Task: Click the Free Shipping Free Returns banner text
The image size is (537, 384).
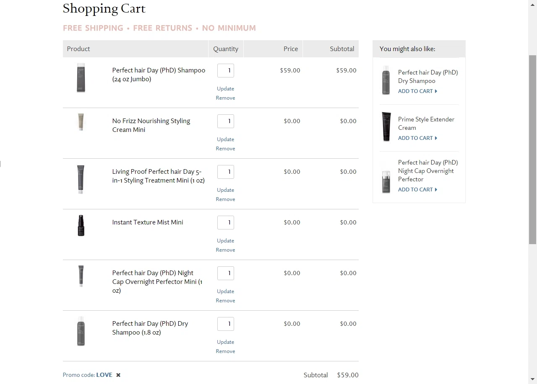Action: point(159,28)
